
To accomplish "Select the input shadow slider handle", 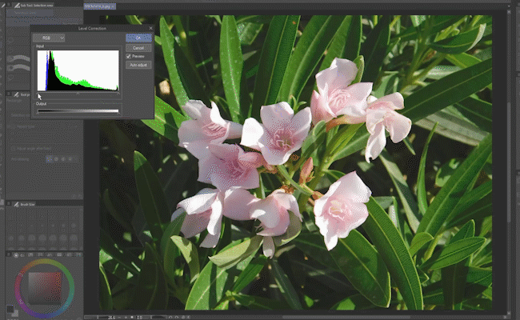I will (x=38, y=94).
